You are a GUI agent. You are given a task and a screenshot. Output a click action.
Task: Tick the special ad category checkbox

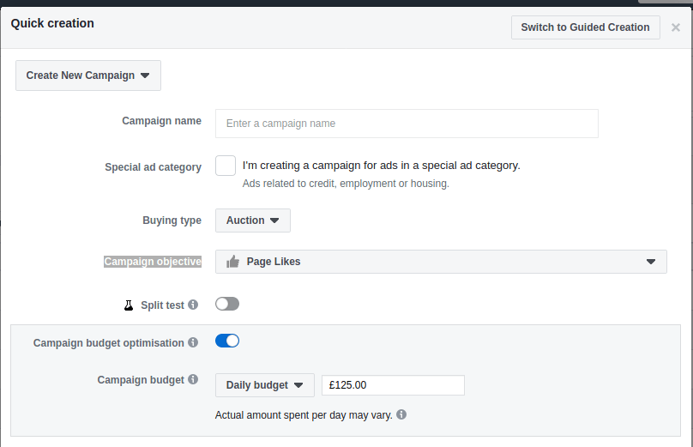pyautogui.click(x=226, y=166)
